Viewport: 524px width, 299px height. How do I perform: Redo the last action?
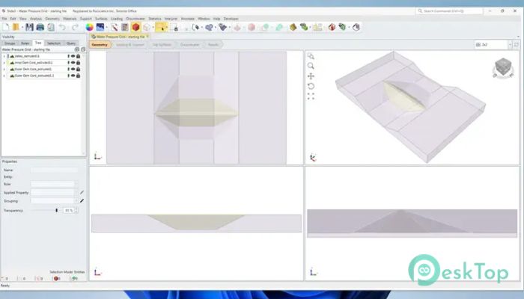[x=75, y=27]
